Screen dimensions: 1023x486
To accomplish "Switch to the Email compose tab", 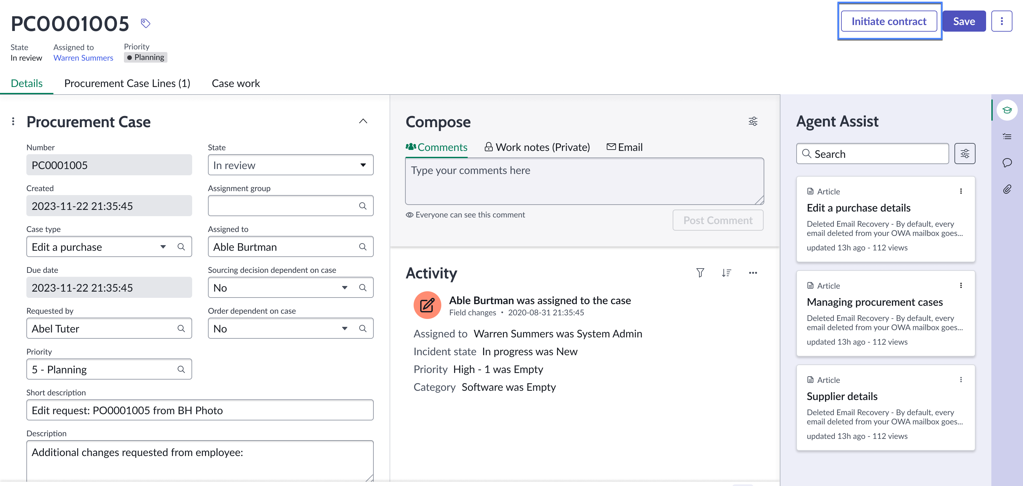I will [624, 147].
